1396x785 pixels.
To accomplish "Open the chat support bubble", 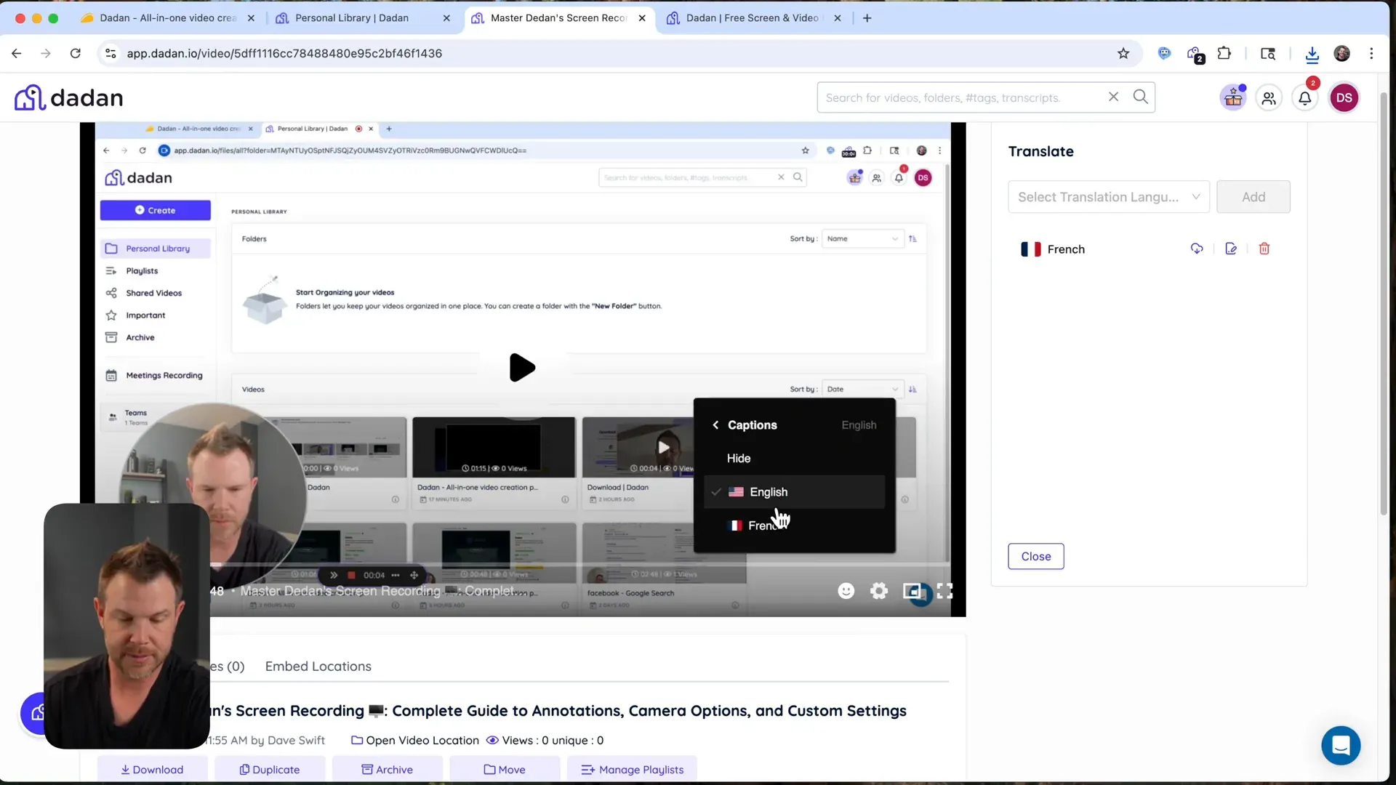I will 1341,745.
